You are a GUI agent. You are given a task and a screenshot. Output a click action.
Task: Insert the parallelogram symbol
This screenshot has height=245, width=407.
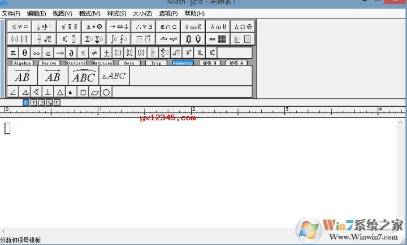tap(95, 92)
